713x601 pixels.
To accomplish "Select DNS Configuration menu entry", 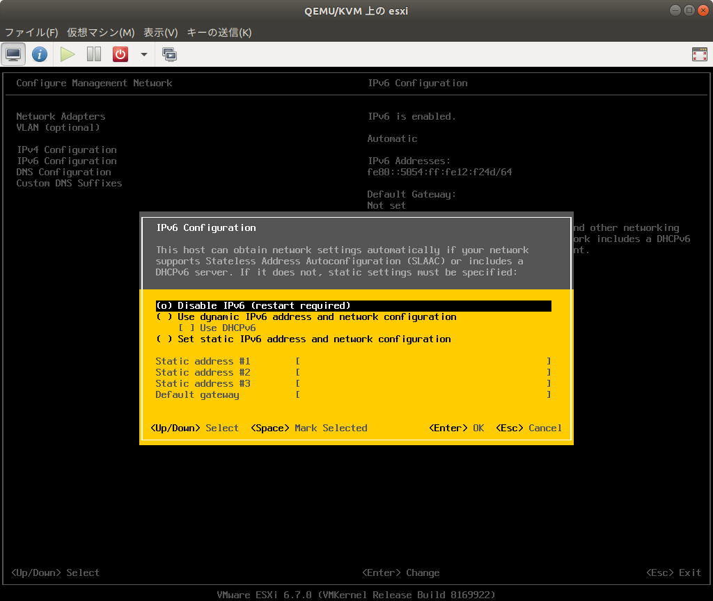I will pos(63,173).
